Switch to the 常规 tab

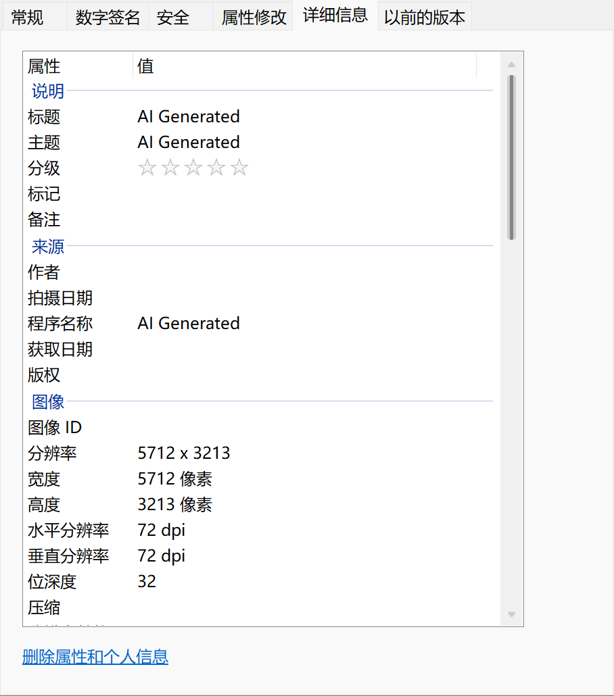(x=28, y=18)
